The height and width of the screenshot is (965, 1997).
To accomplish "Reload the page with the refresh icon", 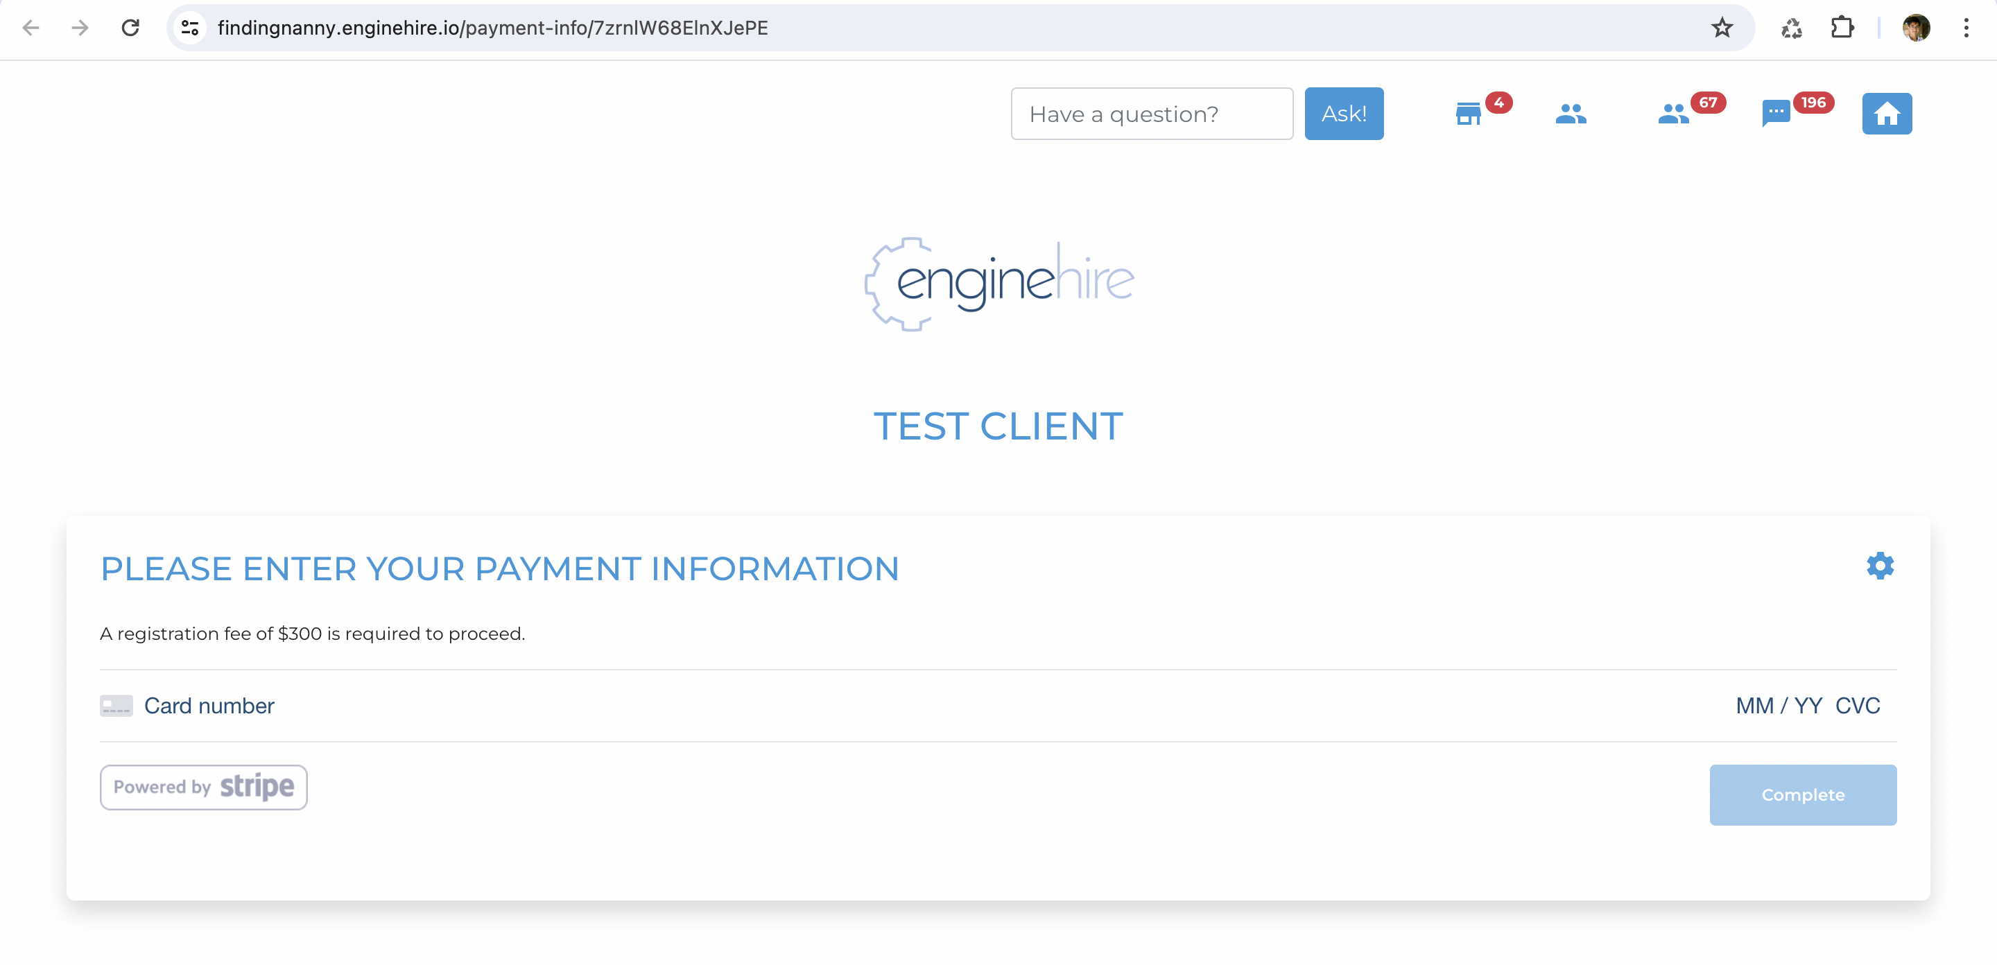I will point(130,28).
